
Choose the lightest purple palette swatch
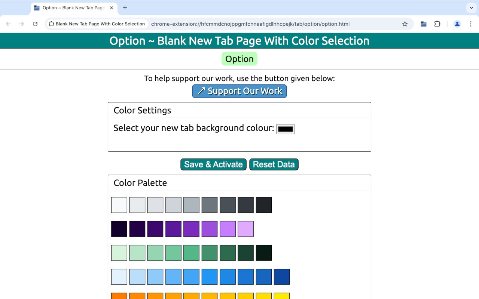pos(245,229)
